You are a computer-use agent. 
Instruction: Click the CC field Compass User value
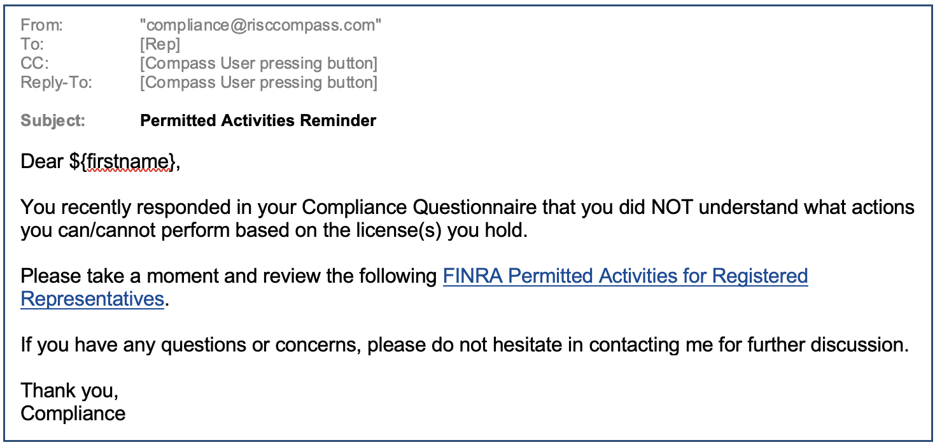258,64
